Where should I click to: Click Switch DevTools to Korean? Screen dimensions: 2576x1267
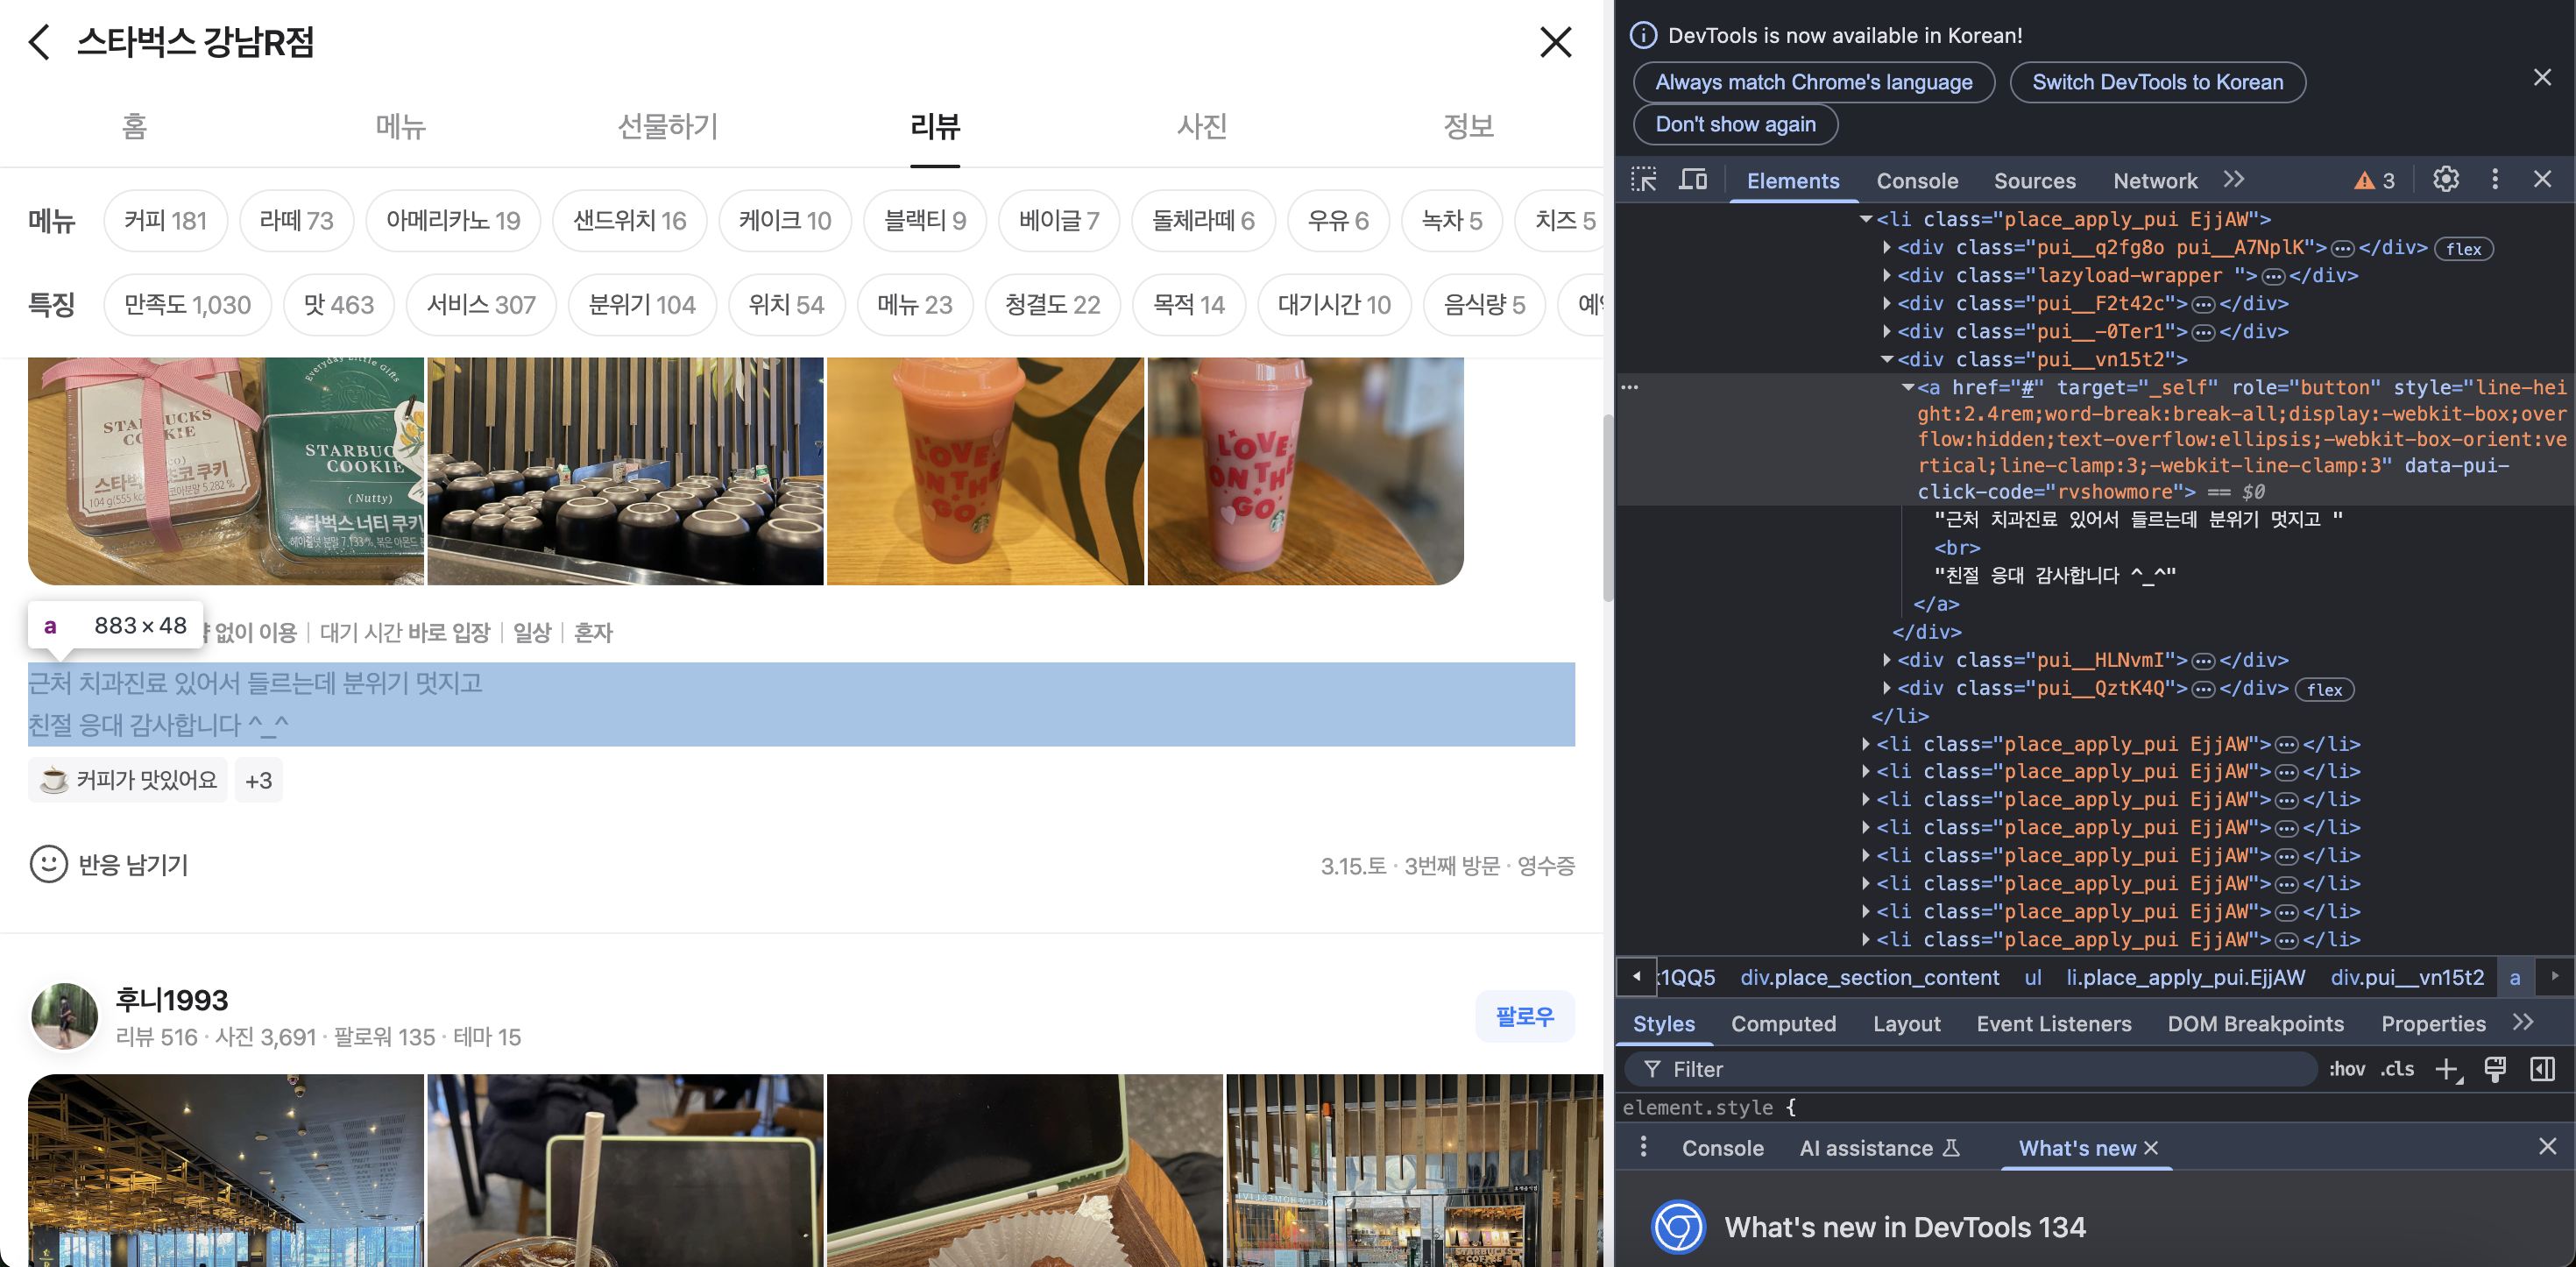[x=2157, y=82]
